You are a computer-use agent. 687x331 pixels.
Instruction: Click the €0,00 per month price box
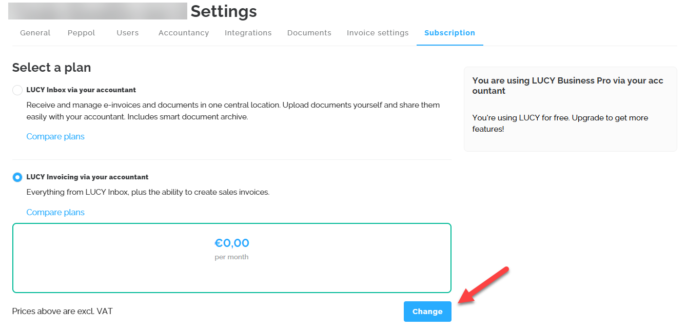pos(231,258)
